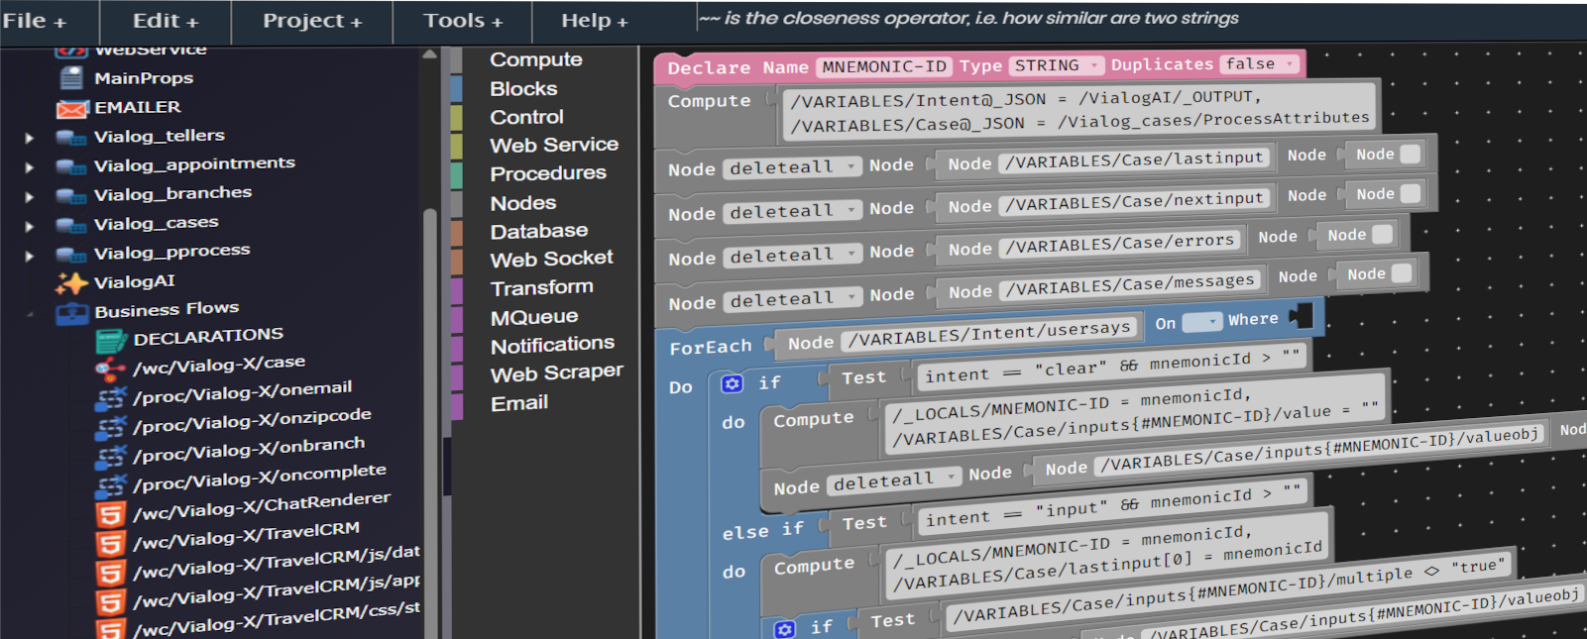Open deleteall dropdown for the messages node
Image resolution: width=1587 pixels, height=639 pixels.
[792, 298]
